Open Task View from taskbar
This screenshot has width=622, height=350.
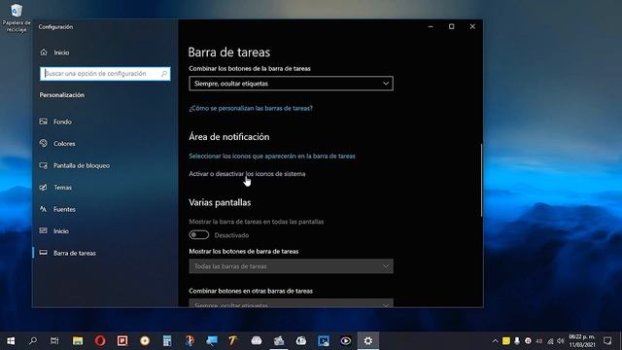[x=54, y=341]
